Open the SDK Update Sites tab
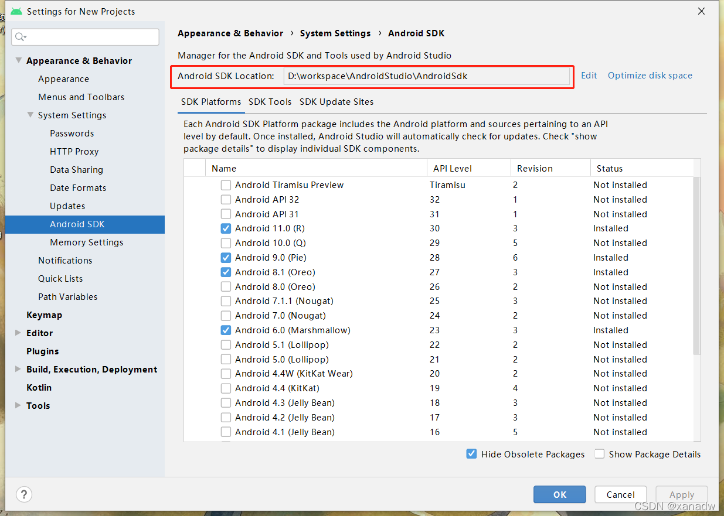 (336, 102)
